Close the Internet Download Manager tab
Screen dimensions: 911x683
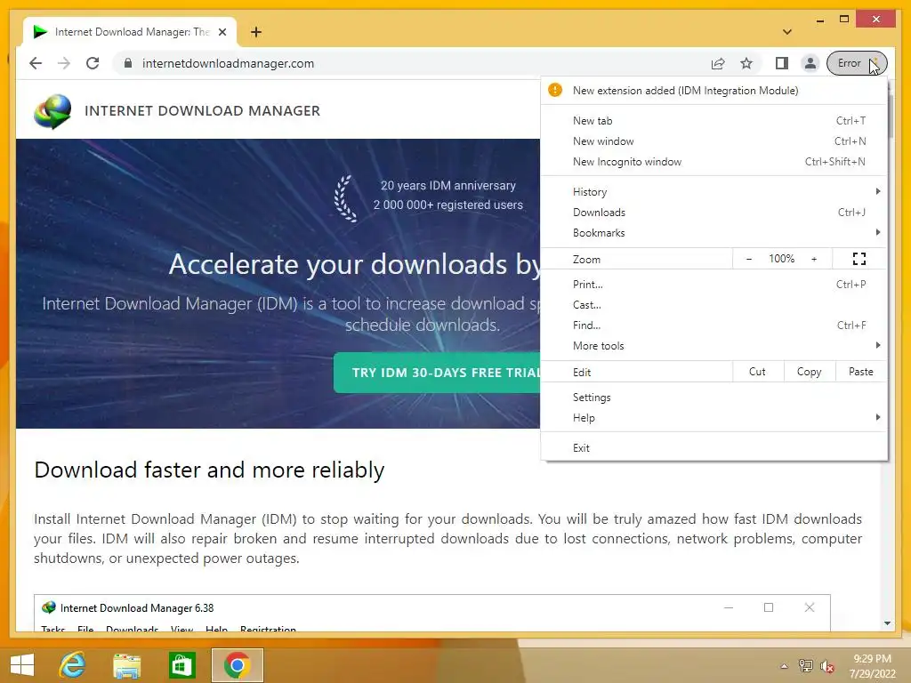(x=222, y=32)
